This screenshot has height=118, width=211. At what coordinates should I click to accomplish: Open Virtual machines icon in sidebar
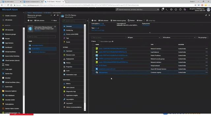[3, 52]
